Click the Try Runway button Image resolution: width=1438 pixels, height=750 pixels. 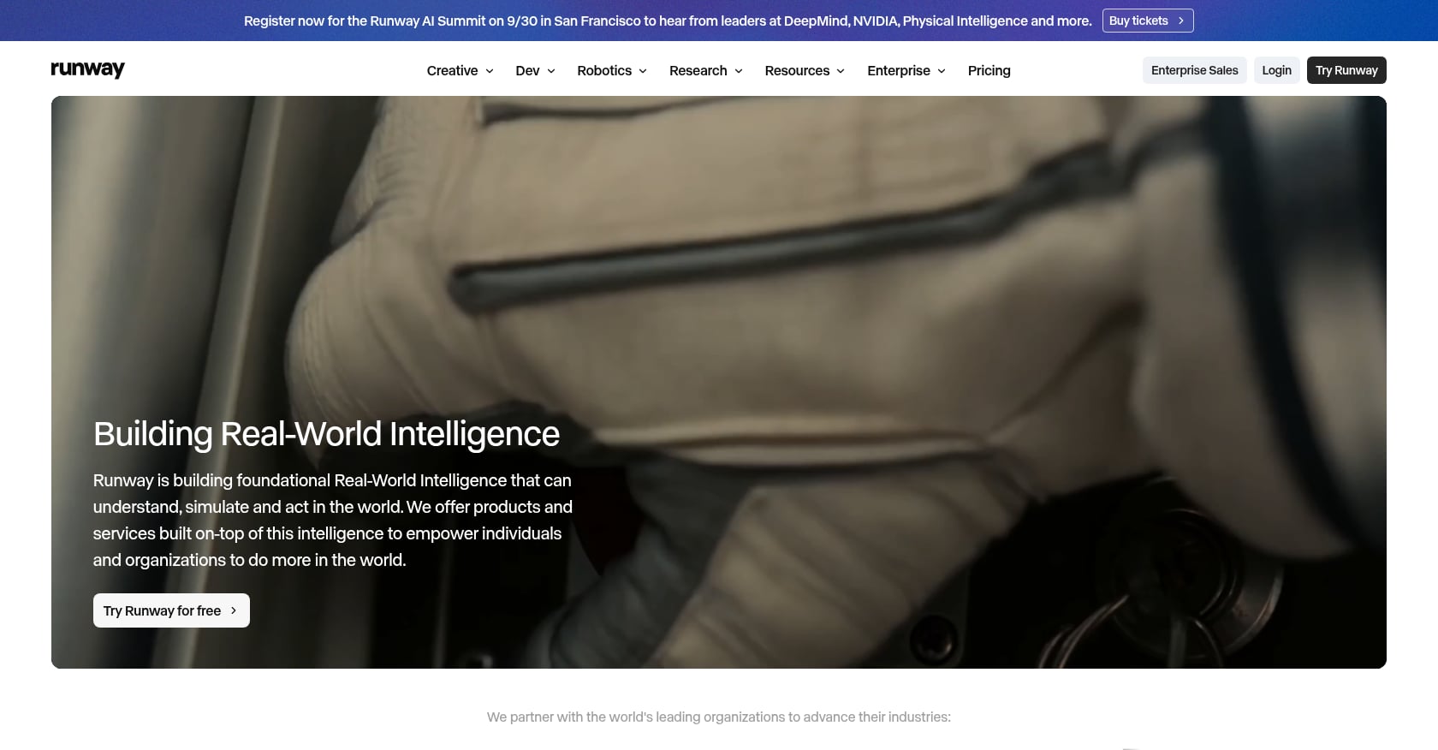(1346, 70)
